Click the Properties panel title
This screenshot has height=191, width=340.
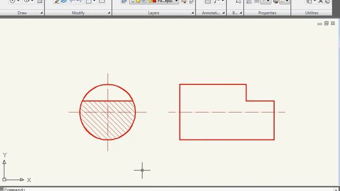tap(267, 13)
